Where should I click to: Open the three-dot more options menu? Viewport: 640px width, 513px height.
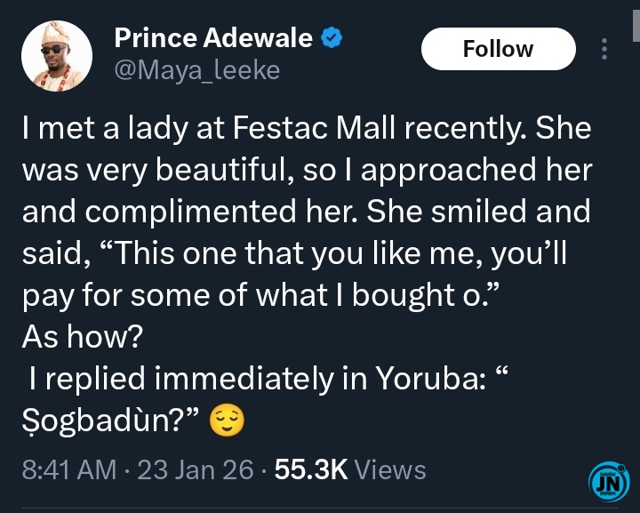[x=604, y=49]
